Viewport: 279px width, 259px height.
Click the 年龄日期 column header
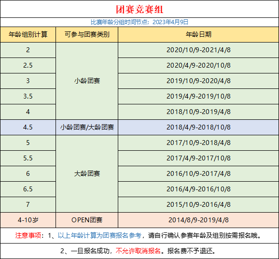coord(198,35)
